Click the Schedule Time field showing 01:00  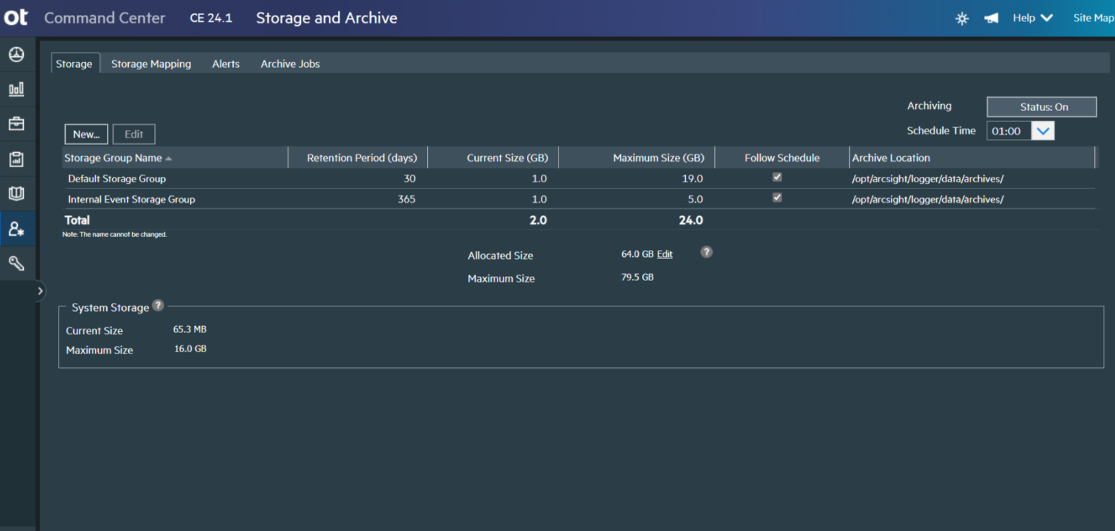[1009, 131]
